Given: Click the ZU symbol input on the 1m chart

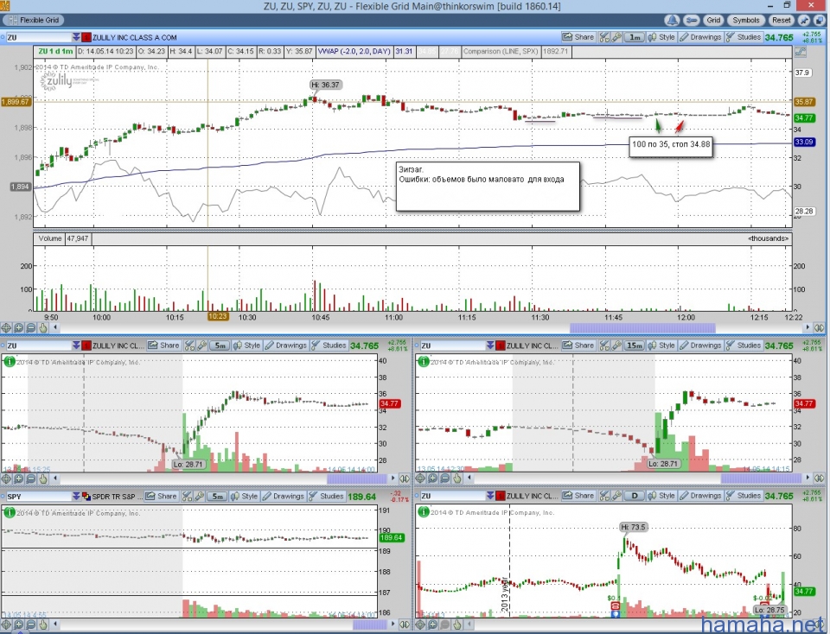Looking at the screenshot, I should (38, 37).
